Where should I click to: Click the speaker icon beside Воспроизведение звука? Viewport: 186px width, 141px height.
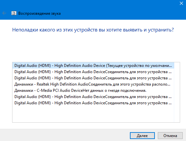click(14, 13)
